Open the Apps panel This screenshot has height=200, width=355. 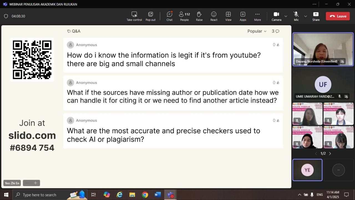pos(243,16)
